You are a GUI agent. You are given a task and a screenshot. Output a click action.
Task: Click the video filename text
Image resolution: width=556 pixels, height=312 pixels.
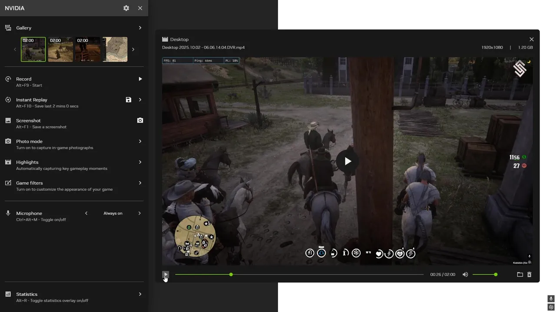[x=203, y=47]
